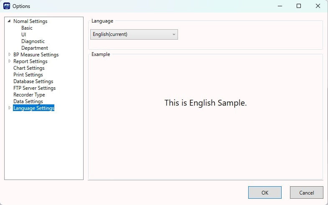Select Basic under Nomal Settings
Image resolution: width=328 pixels, height=205 pixels.
(27, 28)
